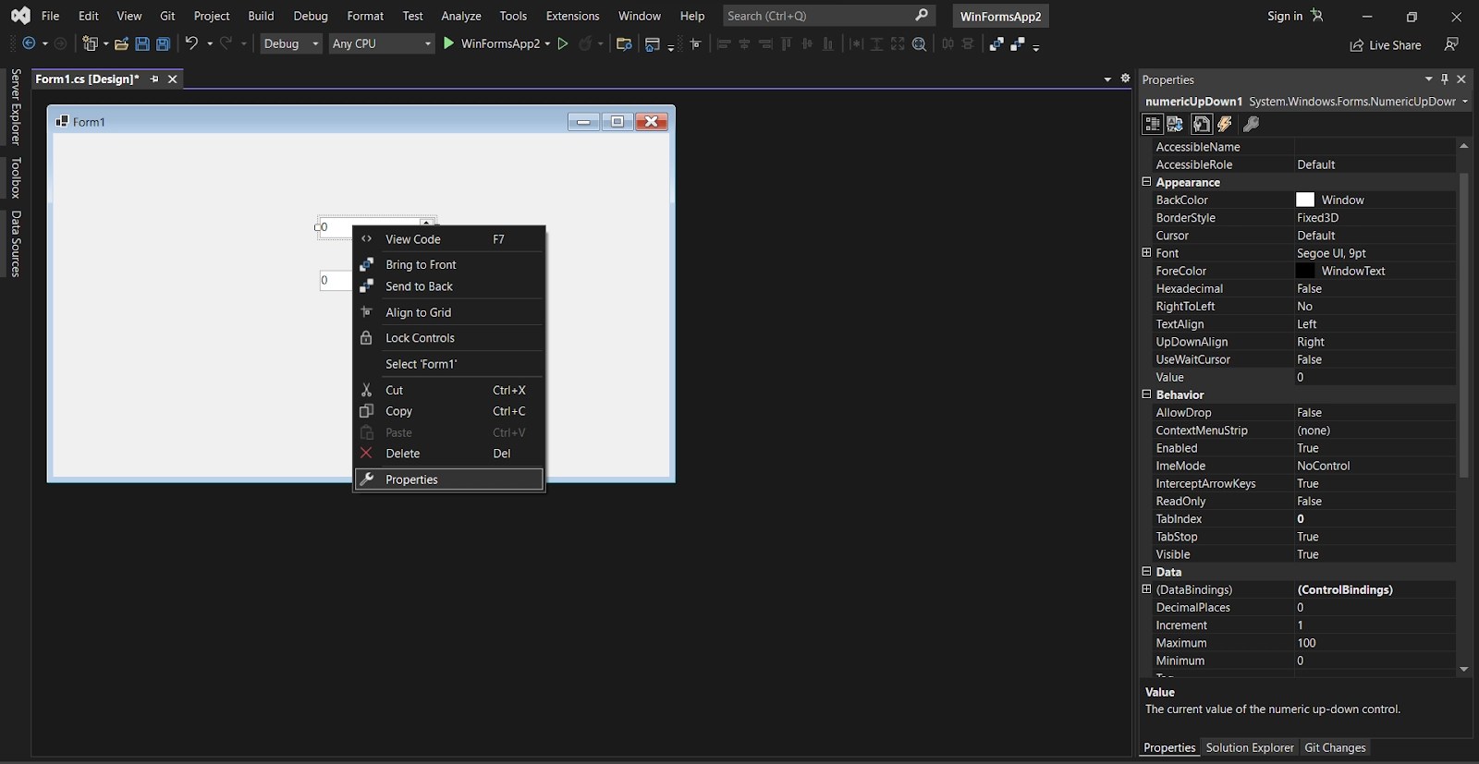Screen dimensions: 1479x764
Task: Open the Server Explorer side tab
Action: coord(16,106)
